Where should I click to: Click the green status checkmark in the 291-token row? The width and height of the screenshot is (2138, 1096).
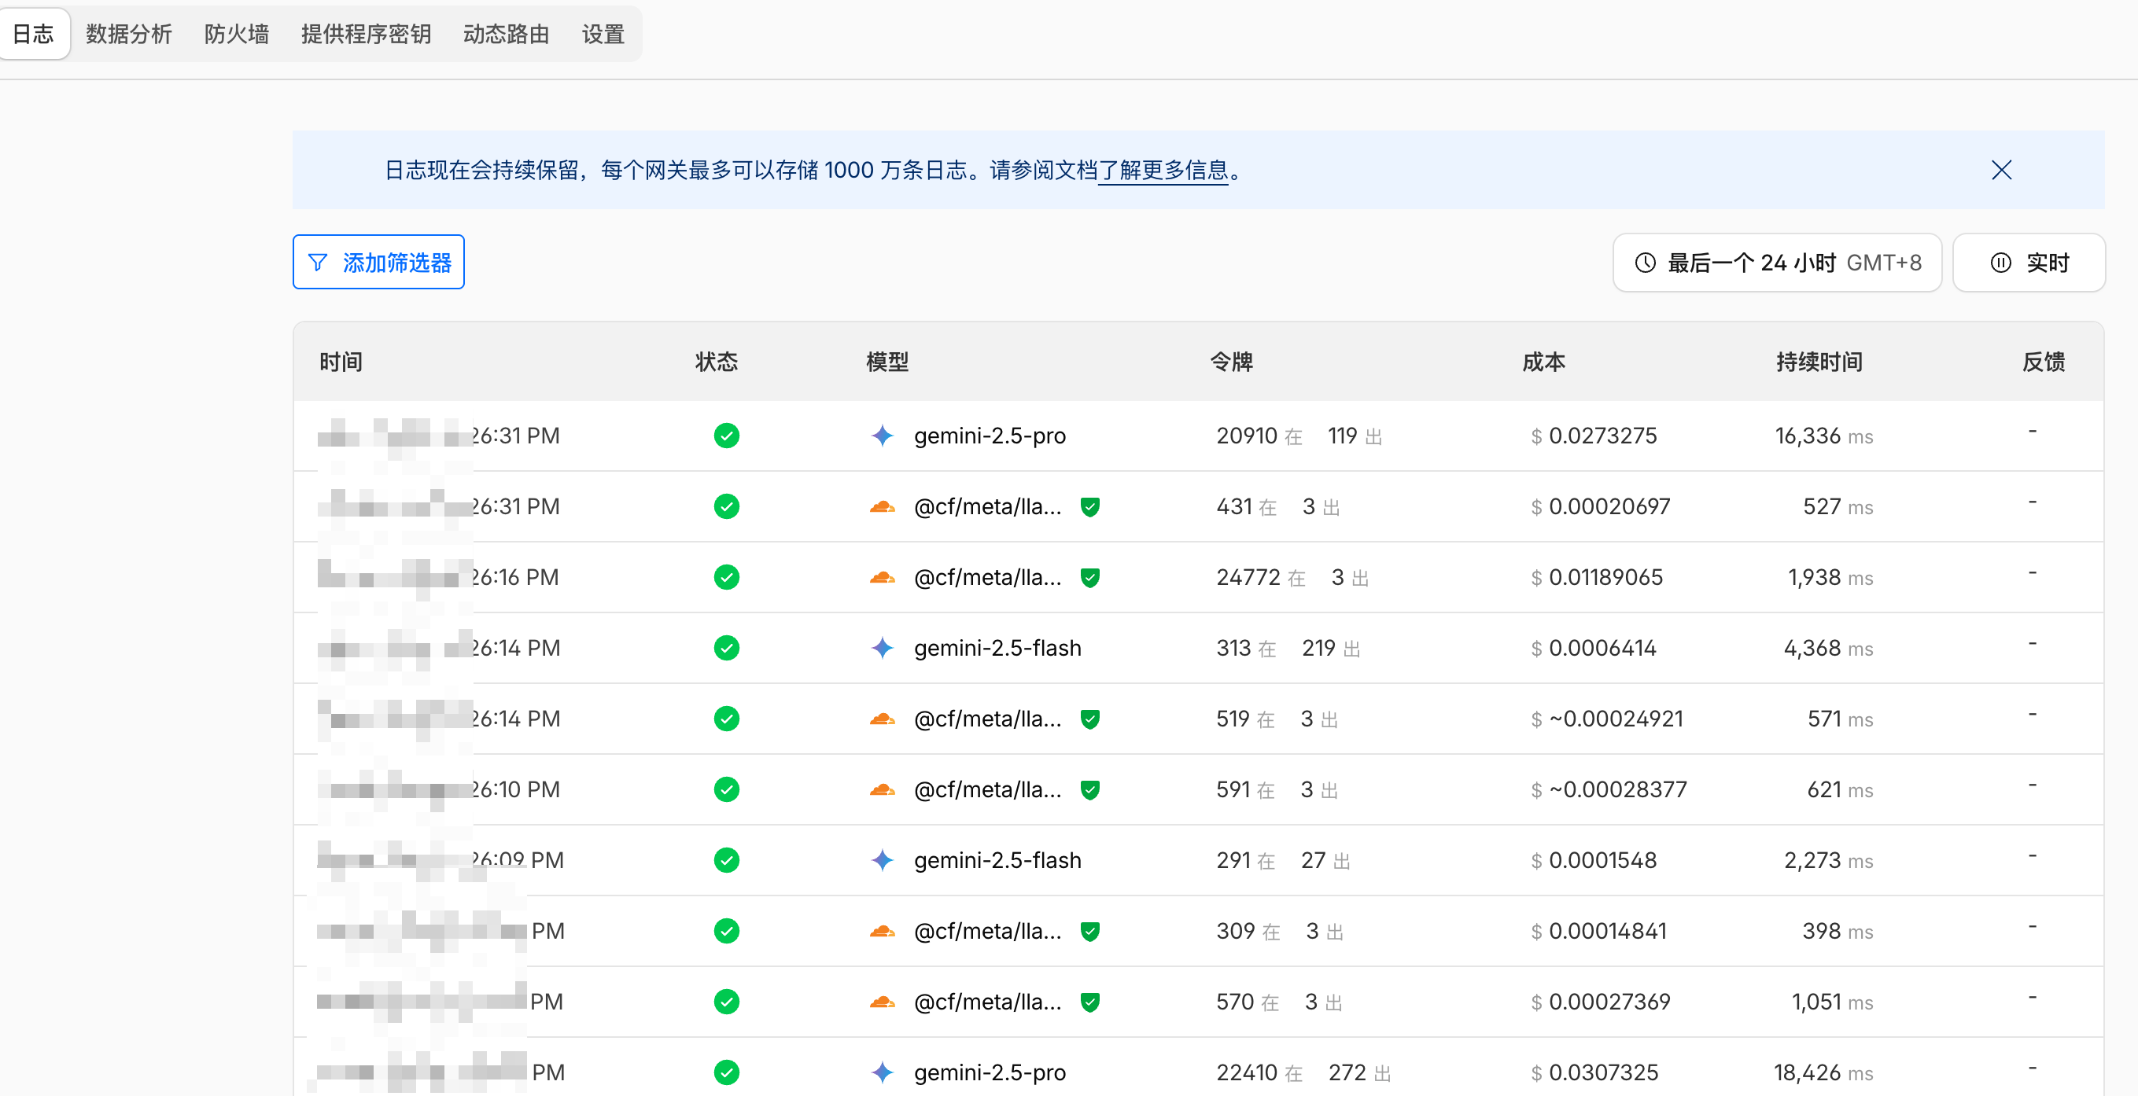(x=726, y=860)
